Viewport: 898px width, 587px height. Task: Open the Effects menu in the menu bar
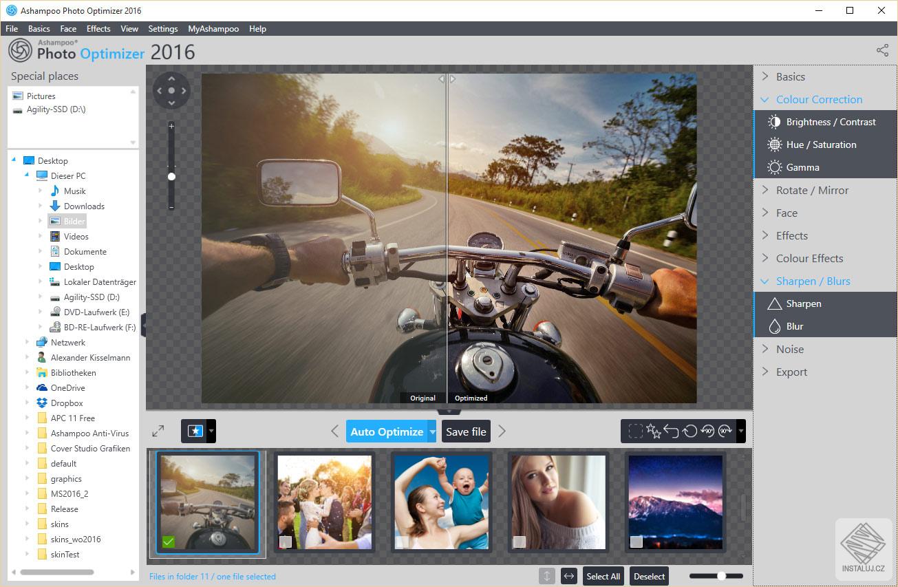98,28
